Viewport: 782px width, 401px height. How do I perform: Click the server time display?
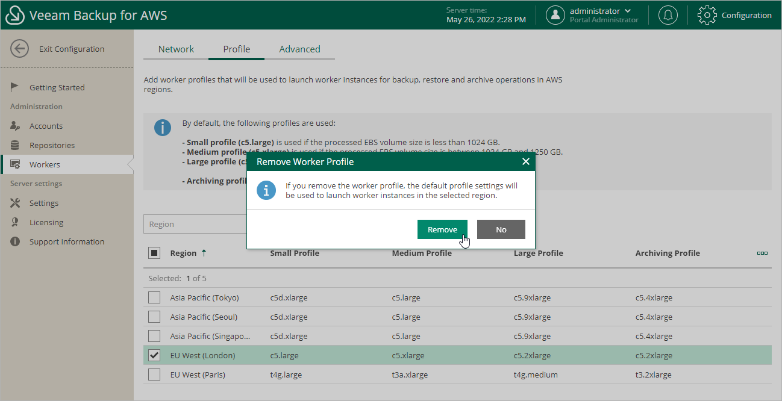pos(486,15)
